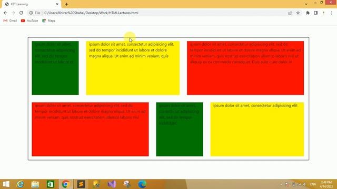Expand the tab search chevron
The image size is (337, 189).
pyautogui.click(x=306, y=4)
